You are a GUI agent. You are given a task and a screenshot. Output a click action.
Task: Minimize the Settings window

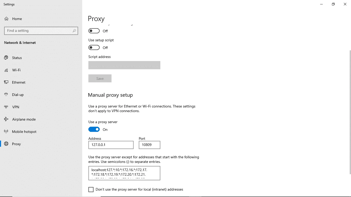click(x=321, y=4)
